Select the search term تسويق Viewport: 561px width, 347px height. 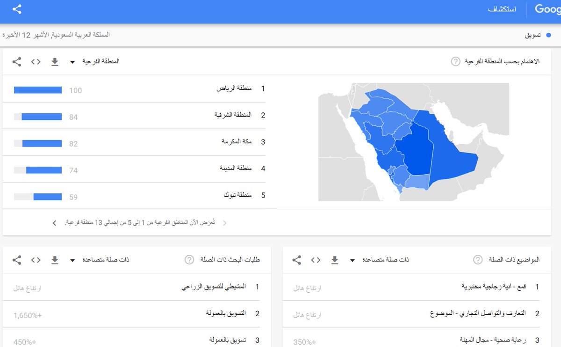(x=533, y=35)
